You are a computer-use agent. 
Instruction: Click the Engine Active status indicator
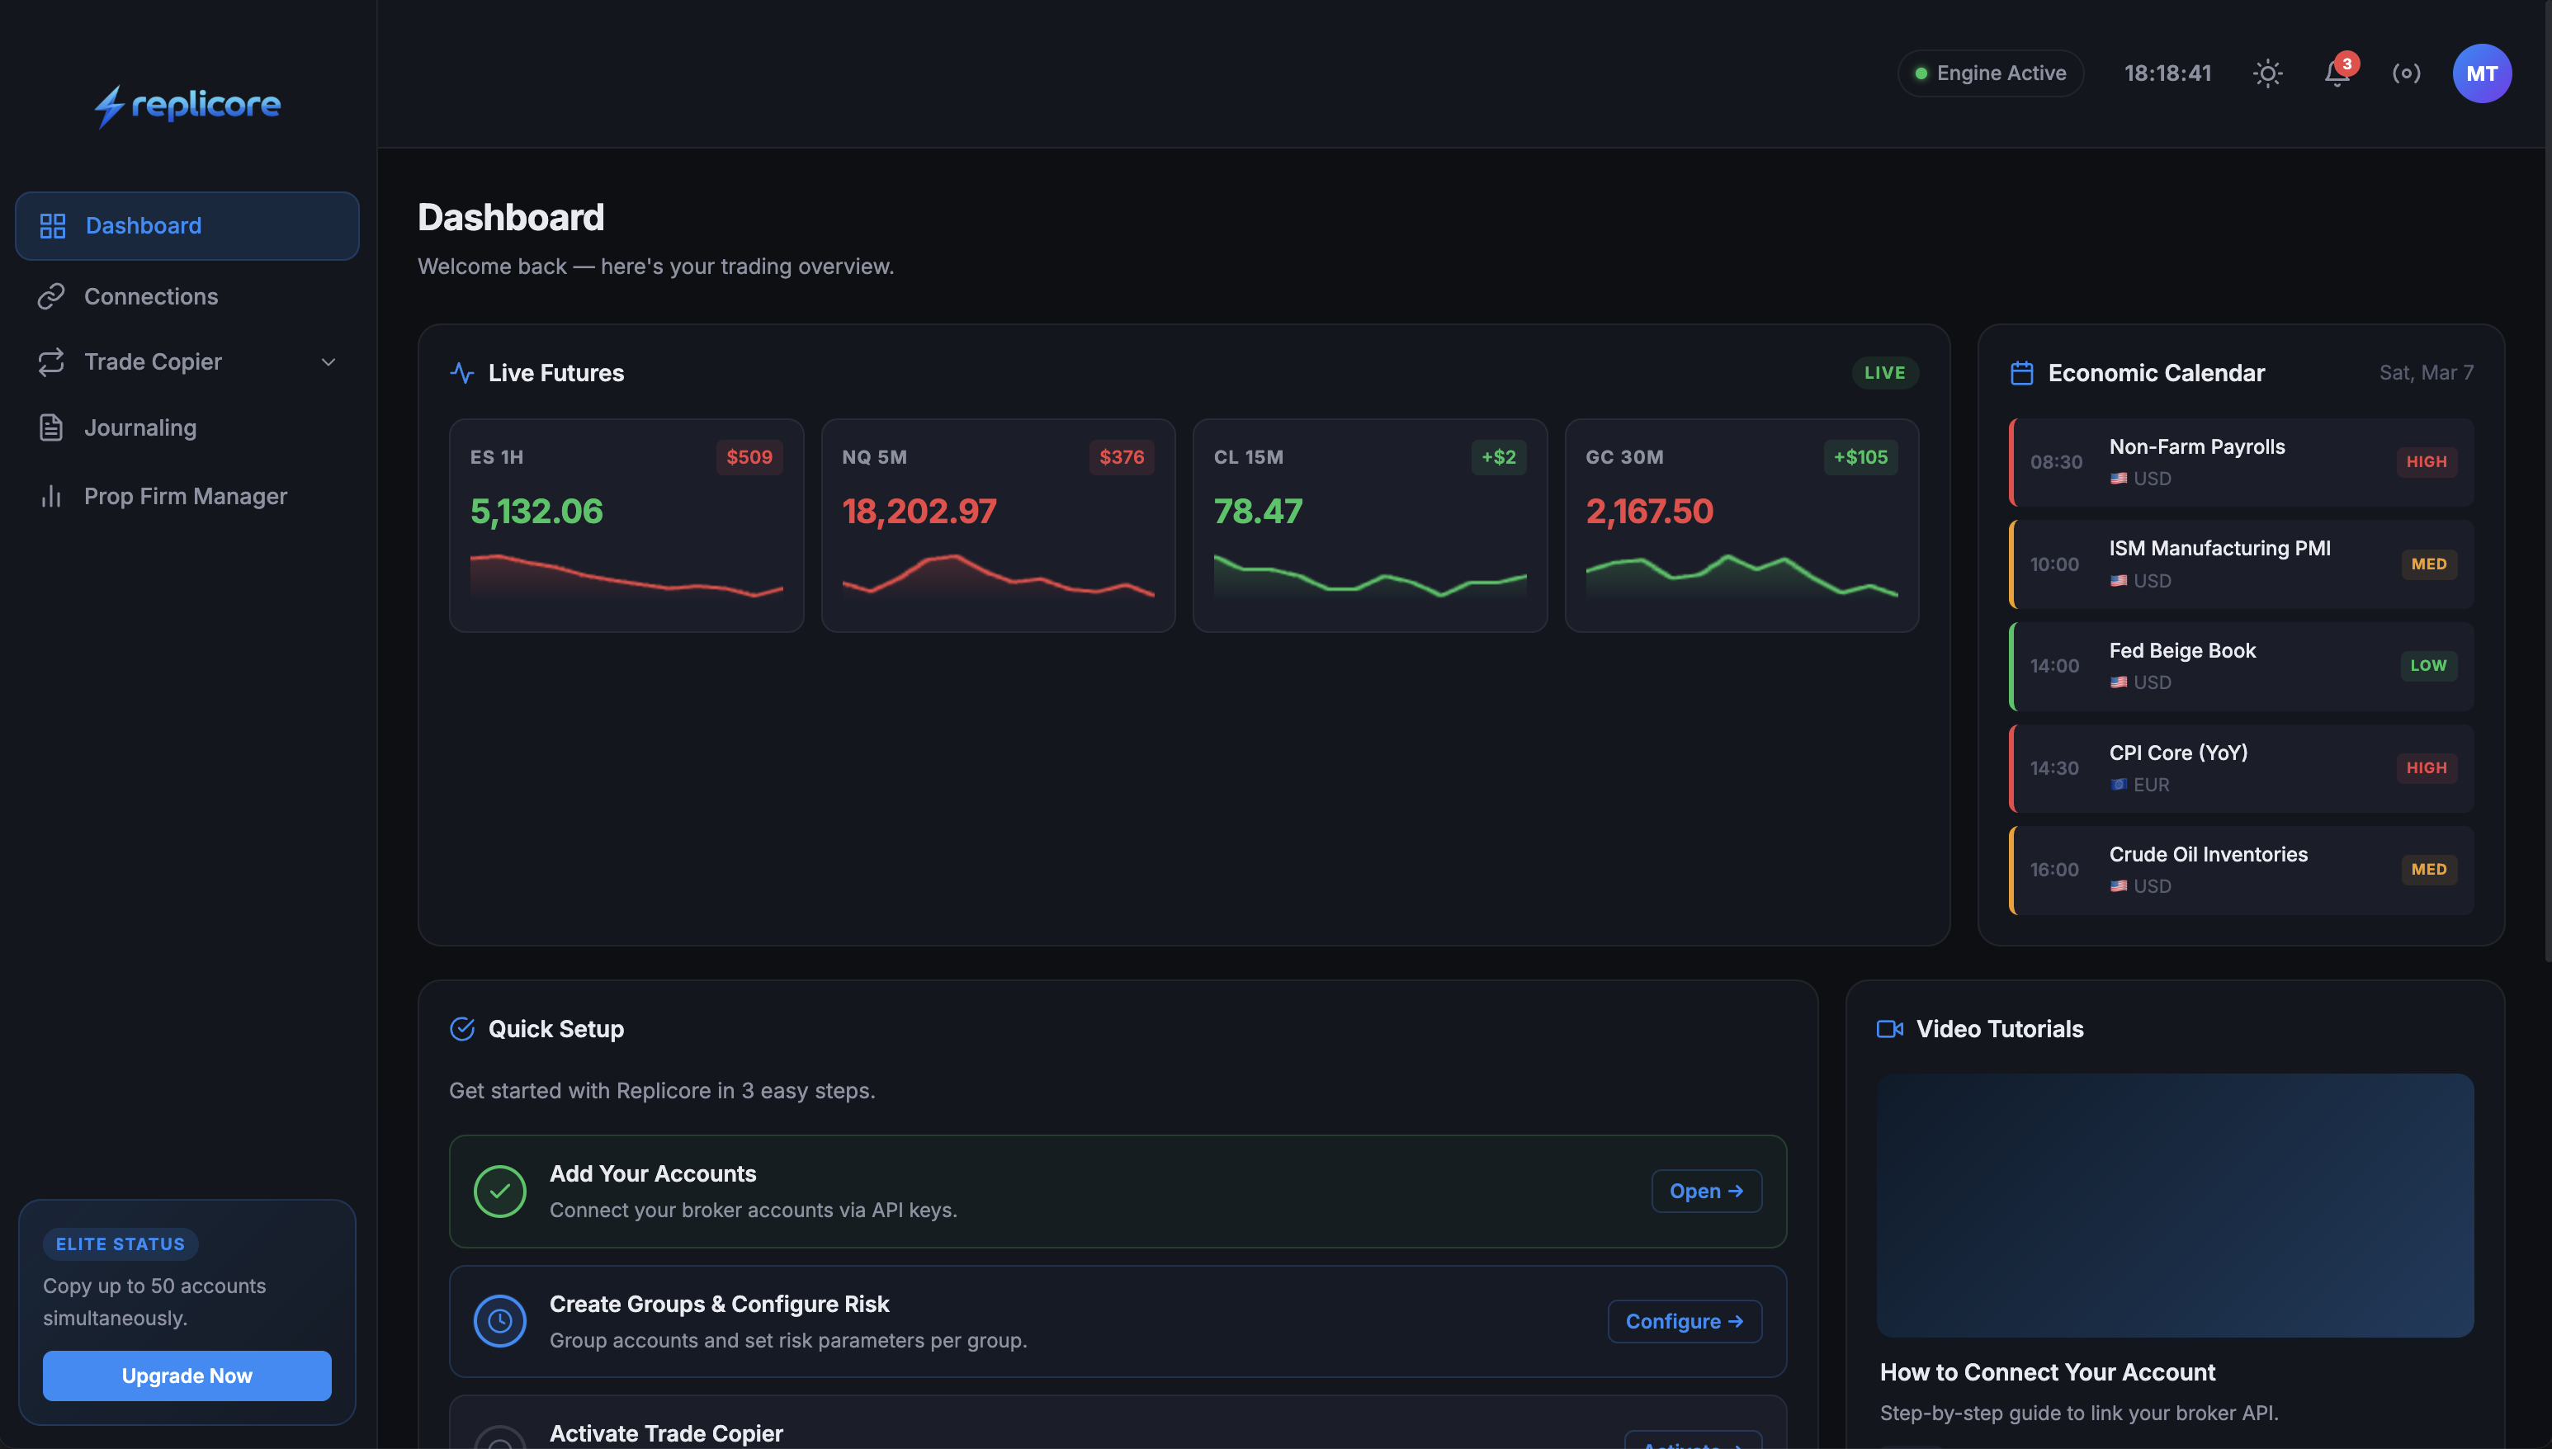tap(1990, 73)
